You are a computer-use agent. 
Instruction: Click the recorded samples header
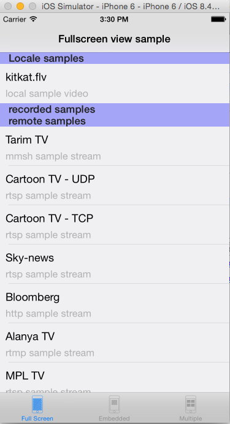(52, 109)
